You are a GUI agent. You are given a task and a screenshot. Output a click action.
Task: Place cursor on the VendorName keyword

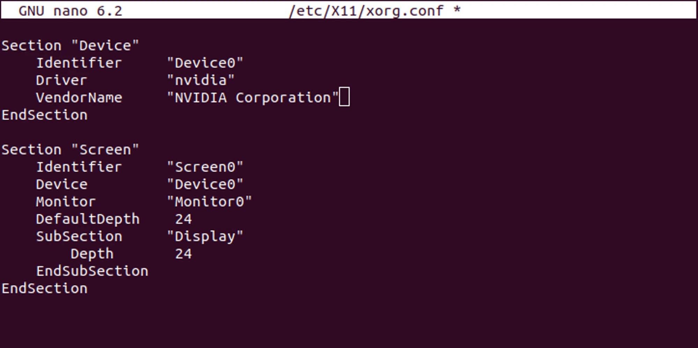tap(79, 98)
